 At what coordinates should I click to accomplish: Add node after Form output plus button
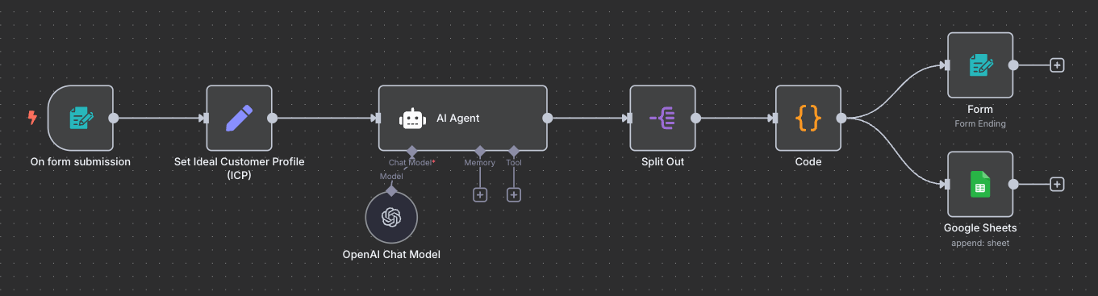[1057, 65]
